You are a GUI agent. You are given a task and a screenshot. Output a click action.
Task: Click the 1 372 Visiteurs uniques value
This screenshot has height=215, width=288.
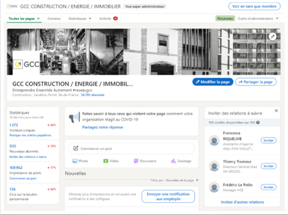(14, 125)
